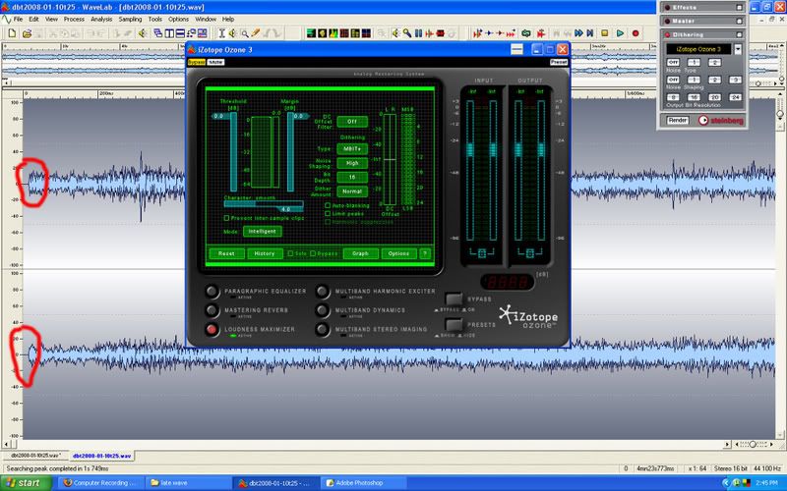Toggle the Auto-blanking checkbox
The width and height of the screenshot is (787, 491).
(328, 205)
